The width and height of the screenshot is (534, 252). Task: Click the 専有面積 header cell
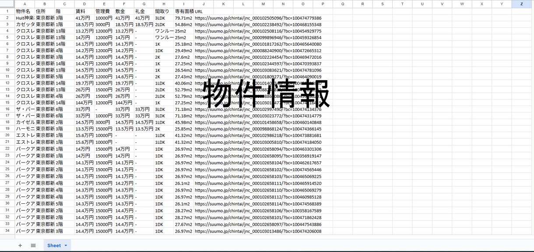[184, 11]
